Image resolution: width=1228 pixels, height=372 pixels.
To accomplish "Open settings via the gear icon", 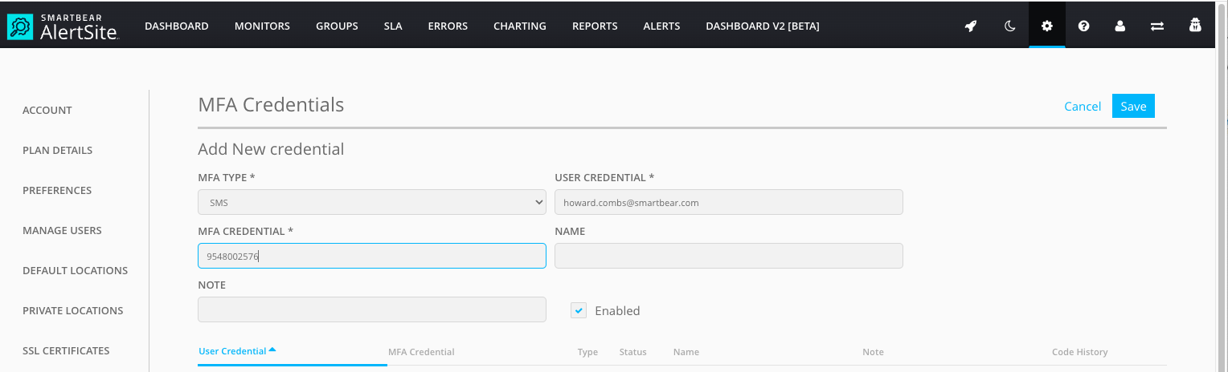I will click(1046, 26).
